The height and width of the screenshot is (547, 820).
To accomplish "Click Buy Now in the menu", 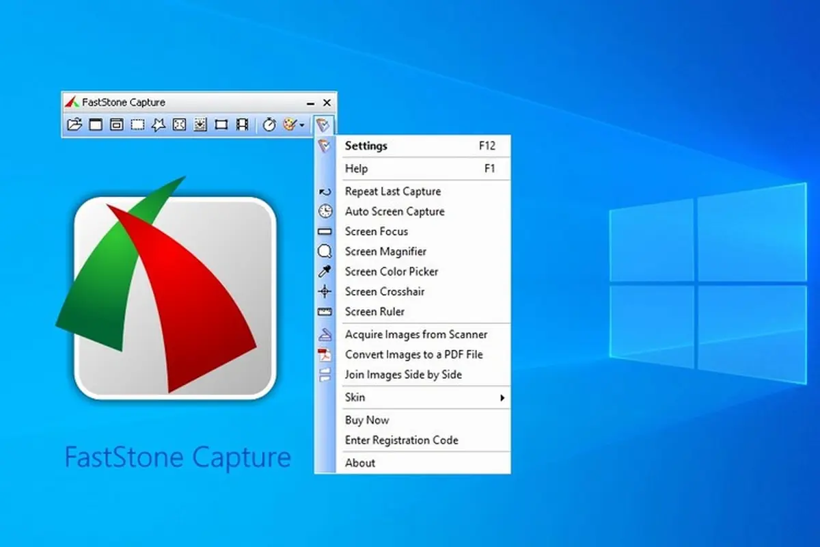I will (367, 420).
